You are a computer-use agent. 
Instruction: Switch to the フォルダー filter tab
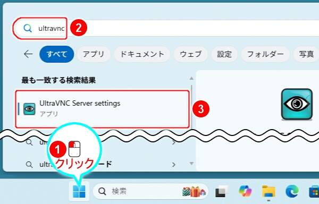pos(265,54)
